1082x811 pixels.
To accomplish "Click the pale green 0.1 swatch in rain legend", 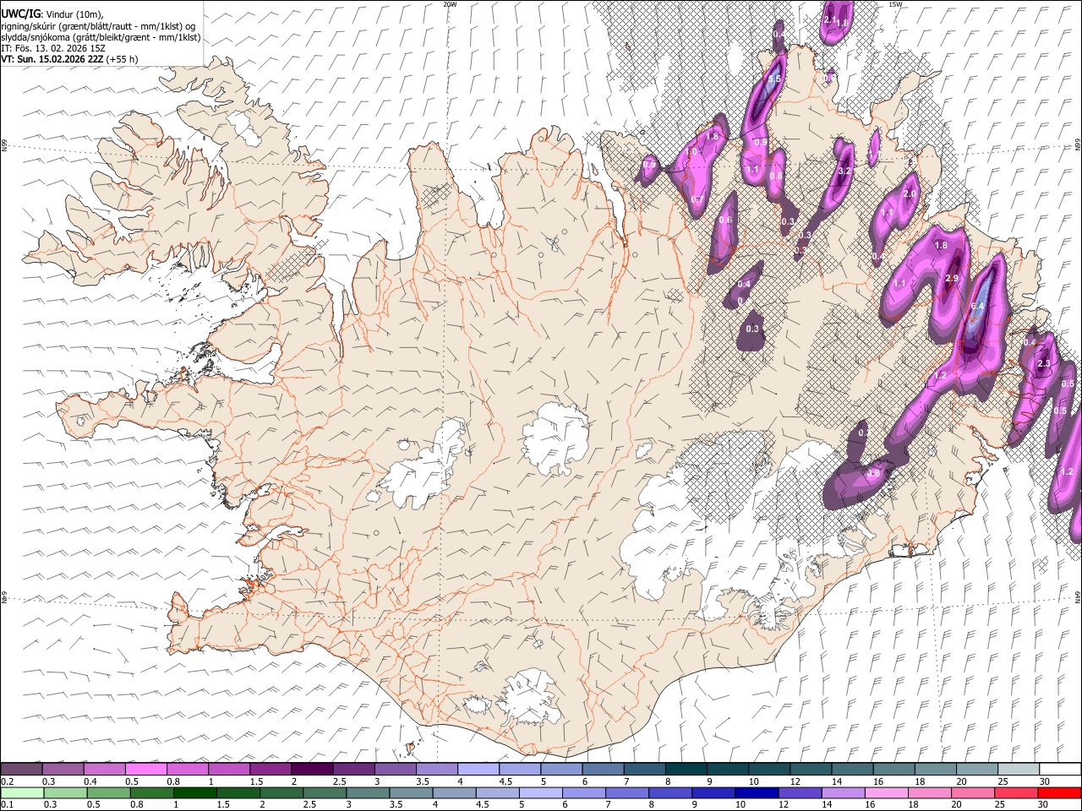I will [x=22, y=792].
